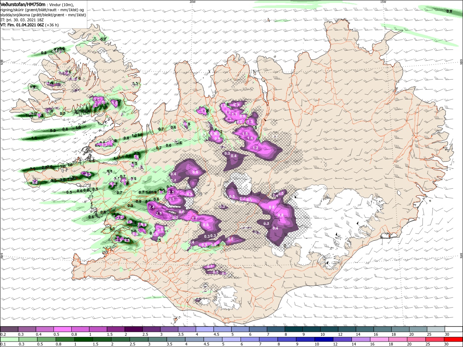Screen dimensions: 463x347
Task: Select the palest green rain swatch labeled 0.1
Action: tap(9, 339)
